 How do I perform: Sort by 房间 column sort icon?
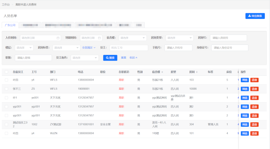coord(197,72)
